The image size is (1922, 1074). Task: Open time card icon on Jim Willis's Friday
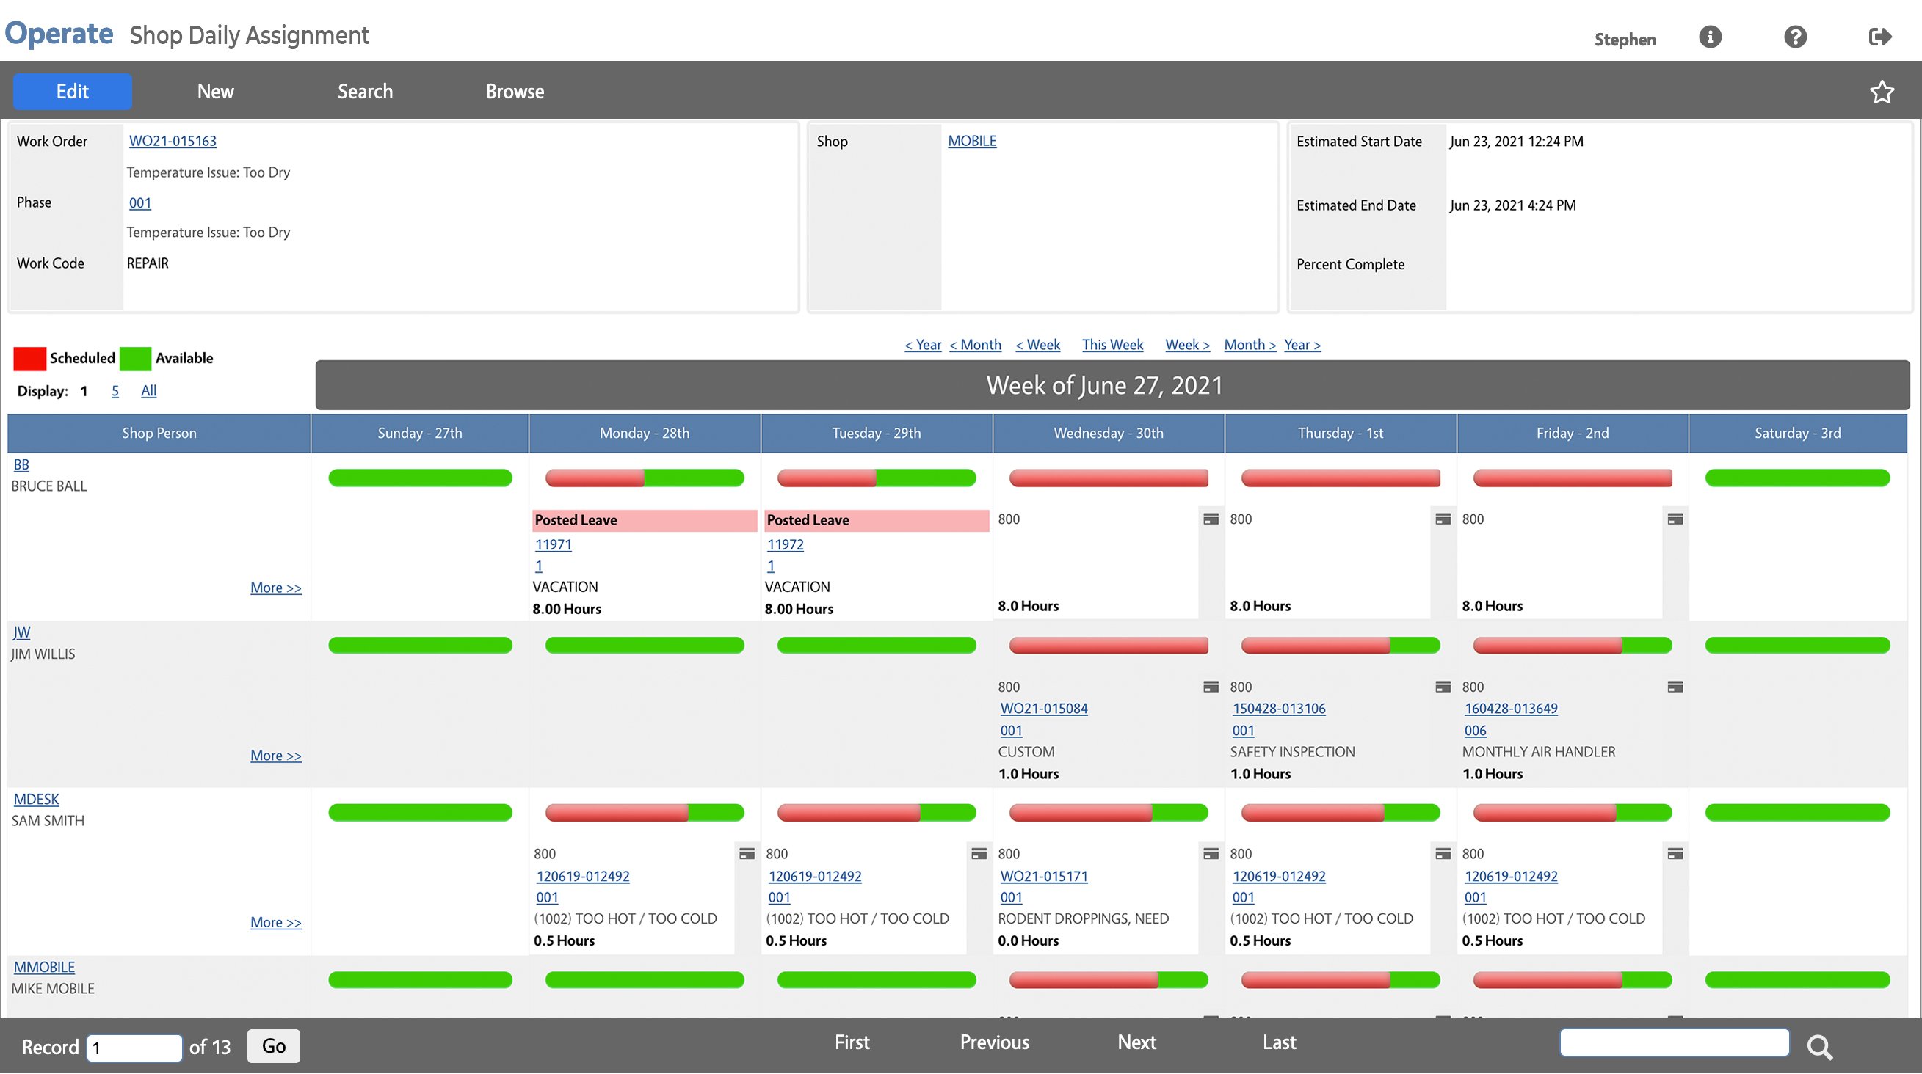(x=1676, y=687)
